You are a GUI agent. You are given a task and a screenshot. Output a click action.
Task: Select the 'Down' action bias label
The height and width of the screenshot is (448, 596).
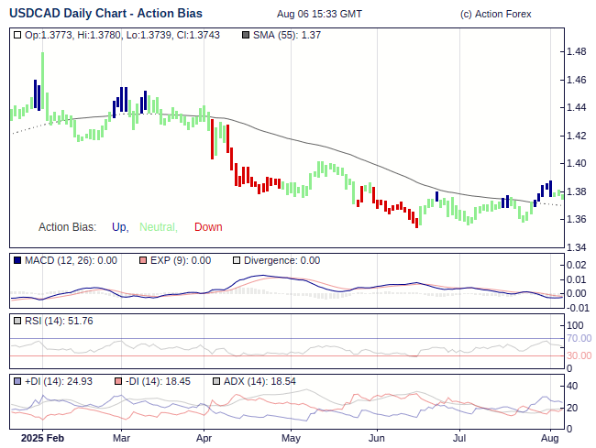[x=208, y=227]
